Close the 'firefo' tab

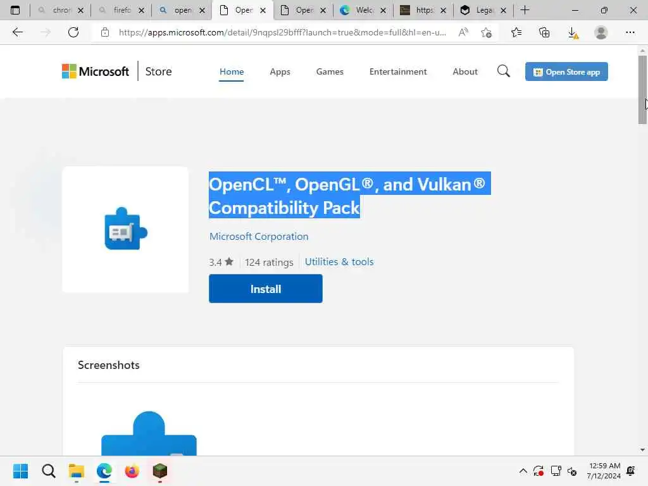point(141,10)
